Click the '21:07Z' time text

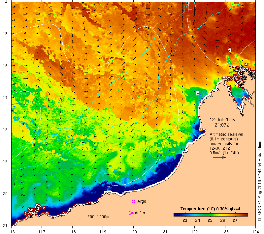point(222,125)
